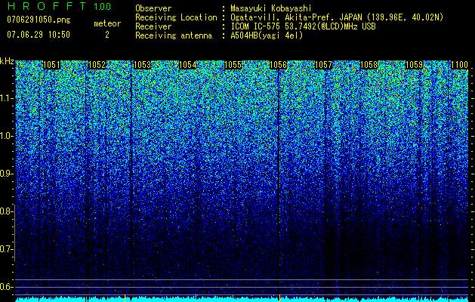Click the 1057 time marker
The height and width of the screenshot is (302, 475).
pyautogui.click(x=323, y=65)
